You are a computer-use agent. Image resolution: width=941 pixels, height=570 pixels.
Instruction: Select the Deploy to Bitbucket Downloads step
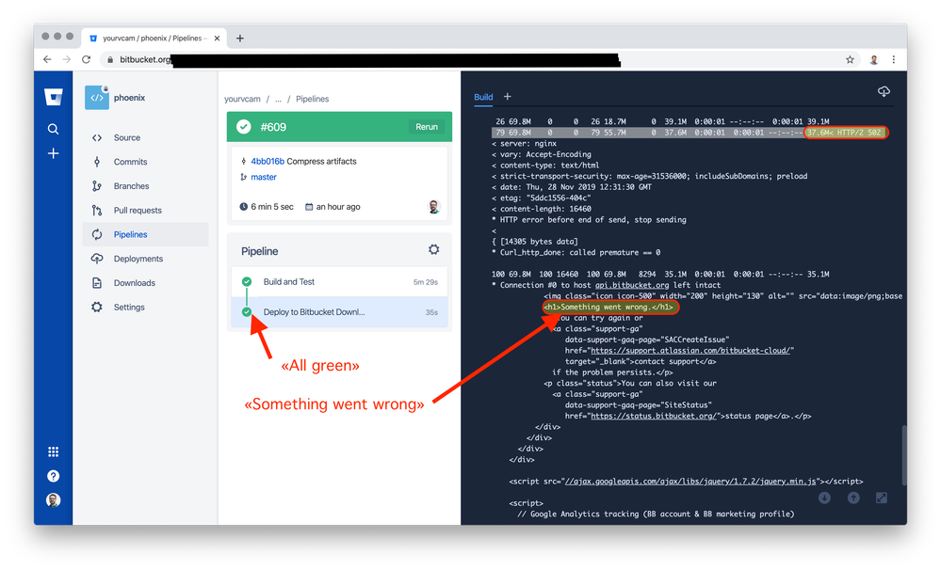(340, 311)
